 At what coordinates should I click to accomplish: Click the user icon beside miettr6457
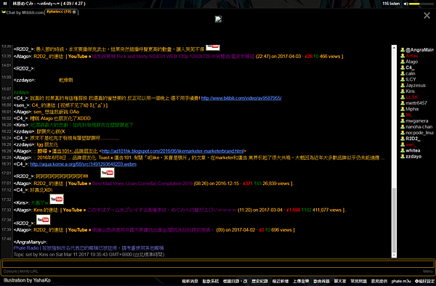click(403, 103)
